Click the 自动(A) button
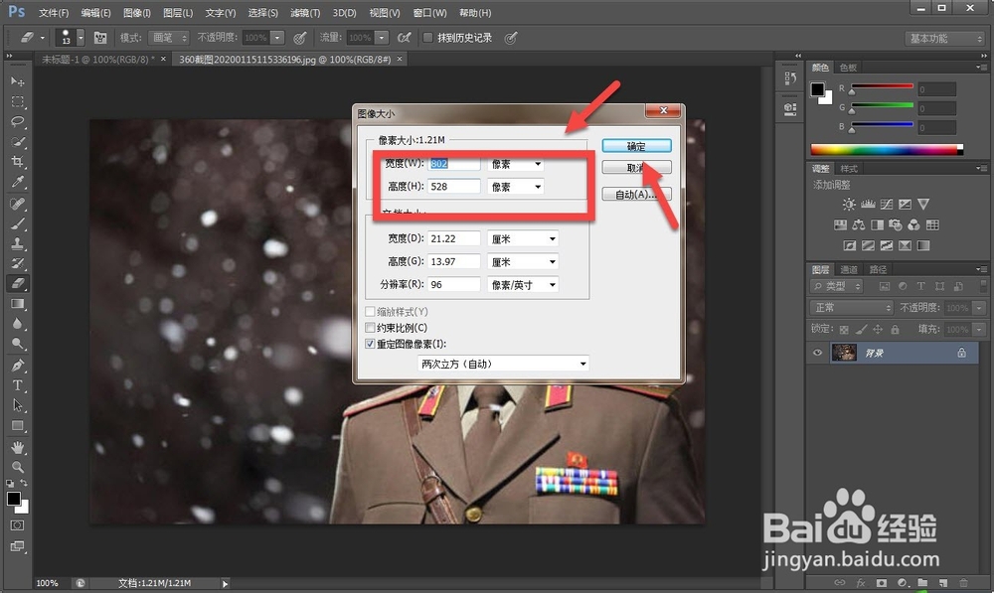Viewport: 994px width, 593px height. coord(636,194)
